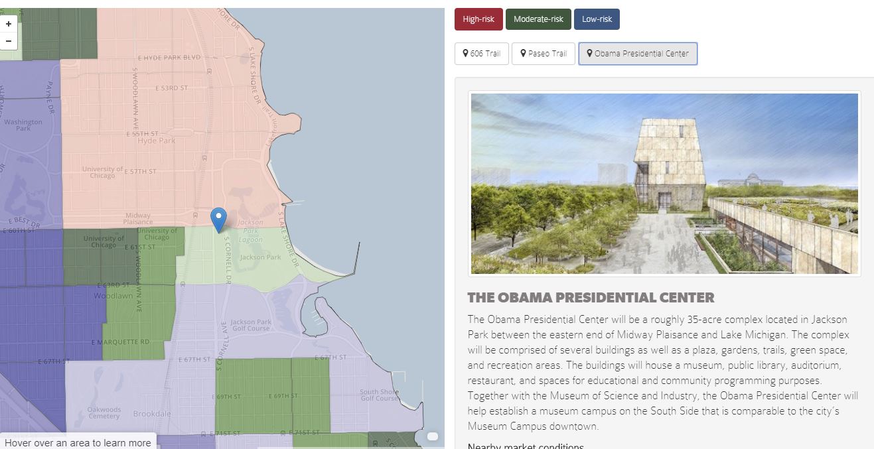Toggle the Low-risk filter
Screen dimensions: 874x449
point(596,19)
